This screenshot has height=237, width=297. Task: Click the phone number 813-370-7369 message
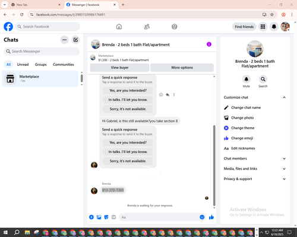pos(113,190)
